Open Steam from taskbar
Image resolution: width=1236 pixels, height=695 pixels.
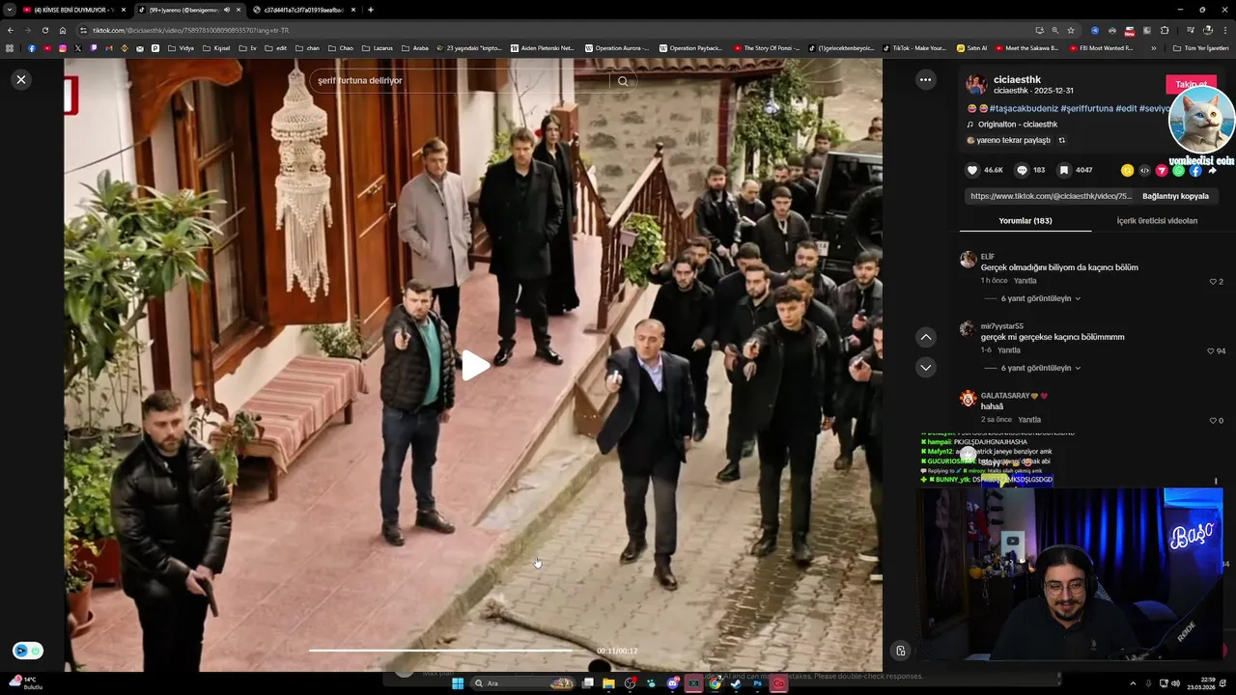click(736, 683)
